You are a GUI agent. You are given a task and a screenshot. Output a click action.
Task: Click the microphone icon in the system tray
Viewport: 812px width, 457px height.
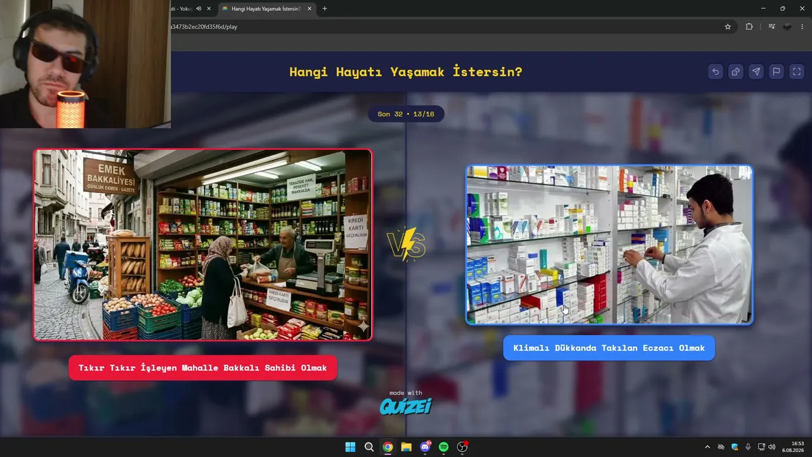pos(748,447)
